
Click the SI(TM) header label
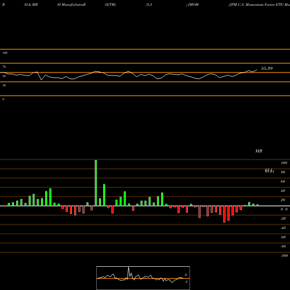pyautogui.click(x=110, y=5)
